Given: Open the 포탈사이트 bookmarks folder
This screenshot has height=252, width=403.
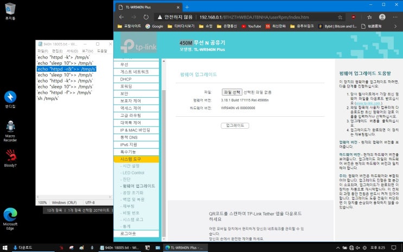Looking at the screenshot, I should pos(129,26).
